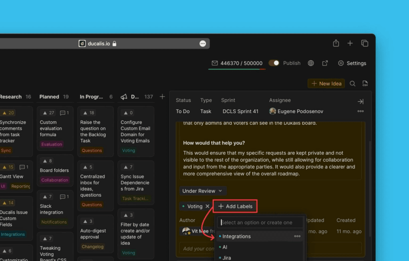Upvote the Board folders idea

44,161
